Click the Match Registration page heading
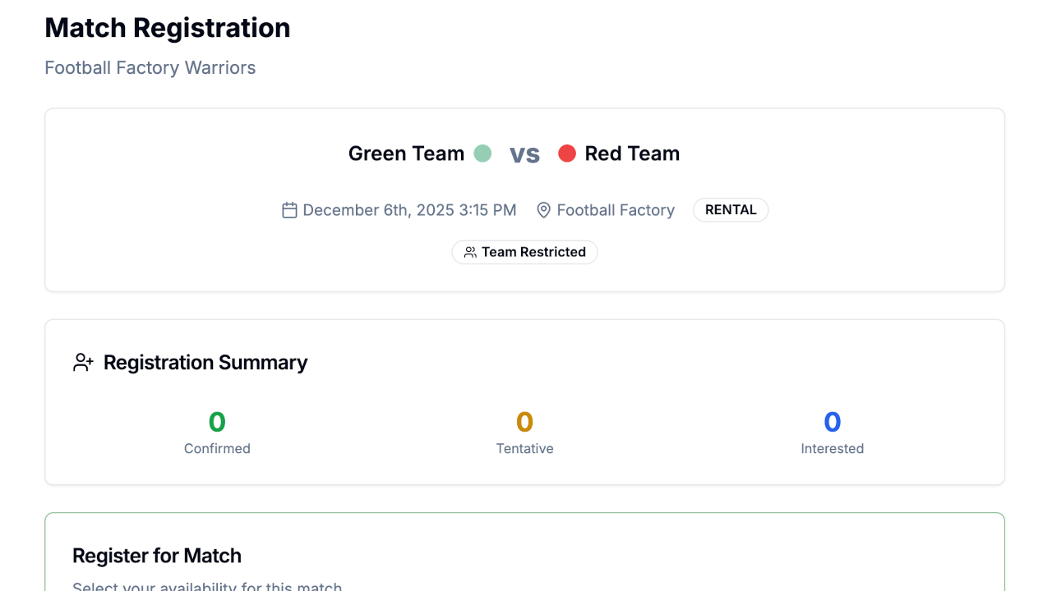 [167, 27]
